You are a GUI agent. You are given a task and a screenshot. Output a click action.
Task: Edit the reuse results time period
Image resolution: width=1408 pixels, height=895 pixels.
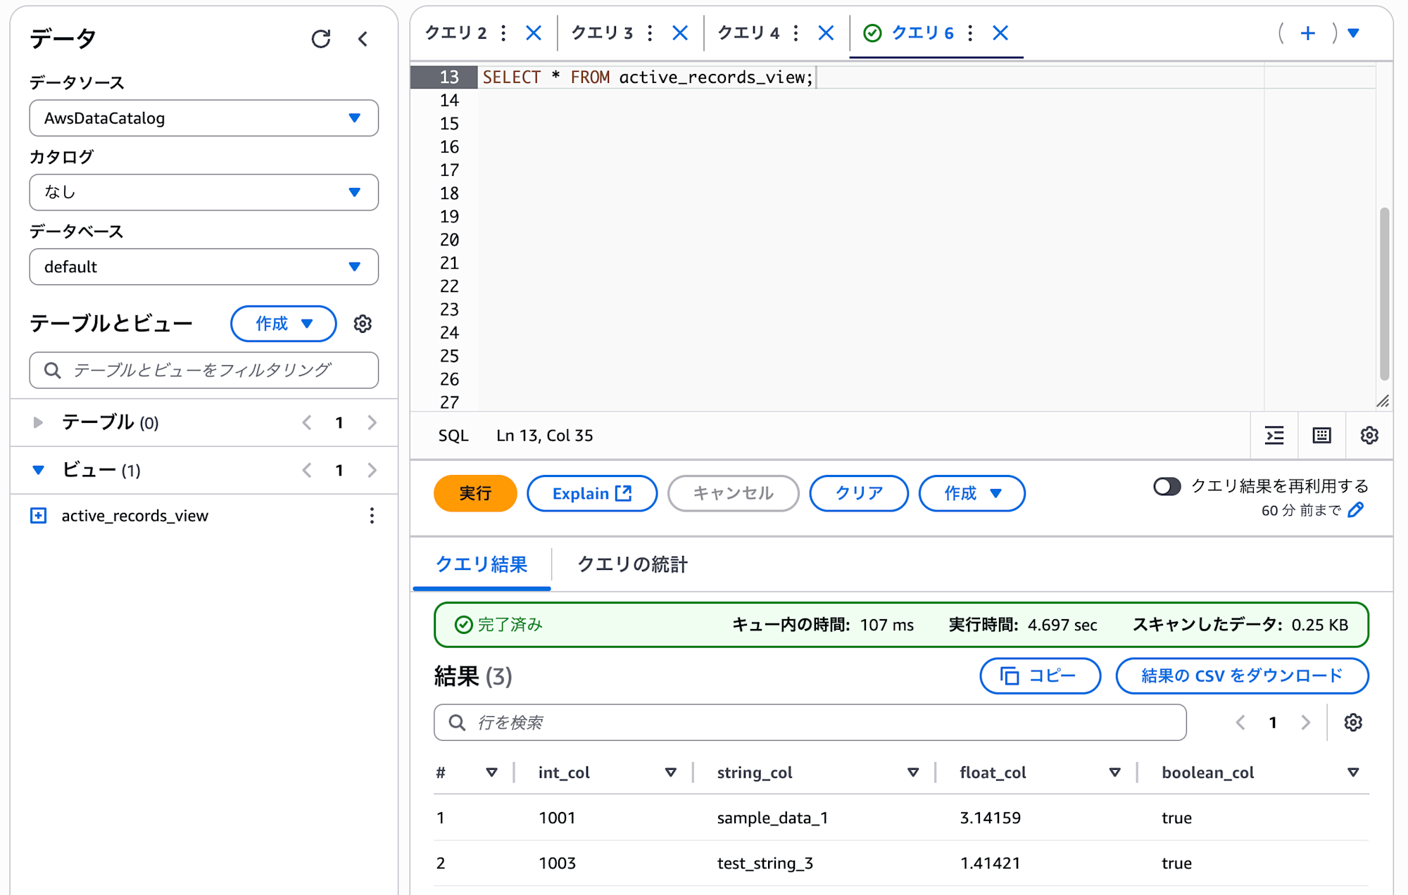[x=1356, y=510]
